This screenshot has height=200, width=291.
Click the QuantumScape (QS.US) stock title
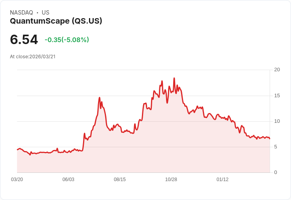point(56,21)
